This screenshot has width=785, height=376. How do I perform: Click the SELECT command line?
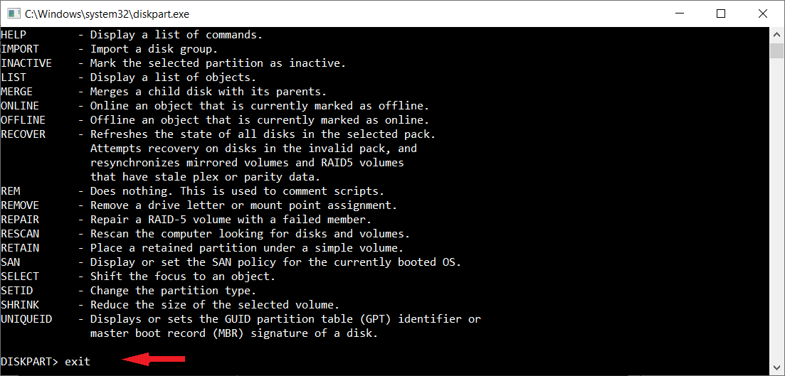coord(20,276)
